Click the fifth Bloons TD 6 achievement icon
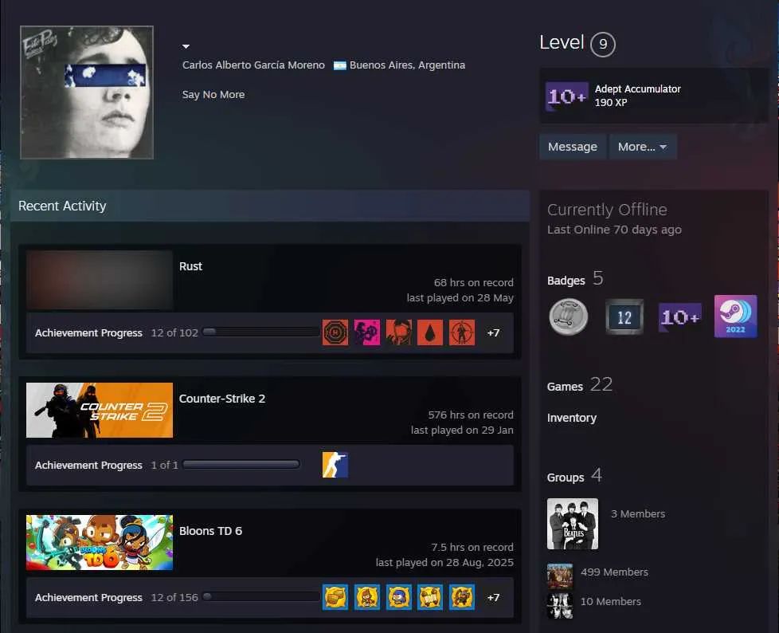Viewport: 779px width, 633px height. click(x=462, y=597)
